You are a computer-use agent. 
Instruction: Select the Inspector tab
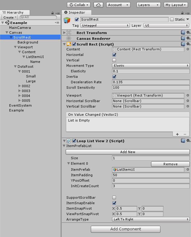[77, 12]
